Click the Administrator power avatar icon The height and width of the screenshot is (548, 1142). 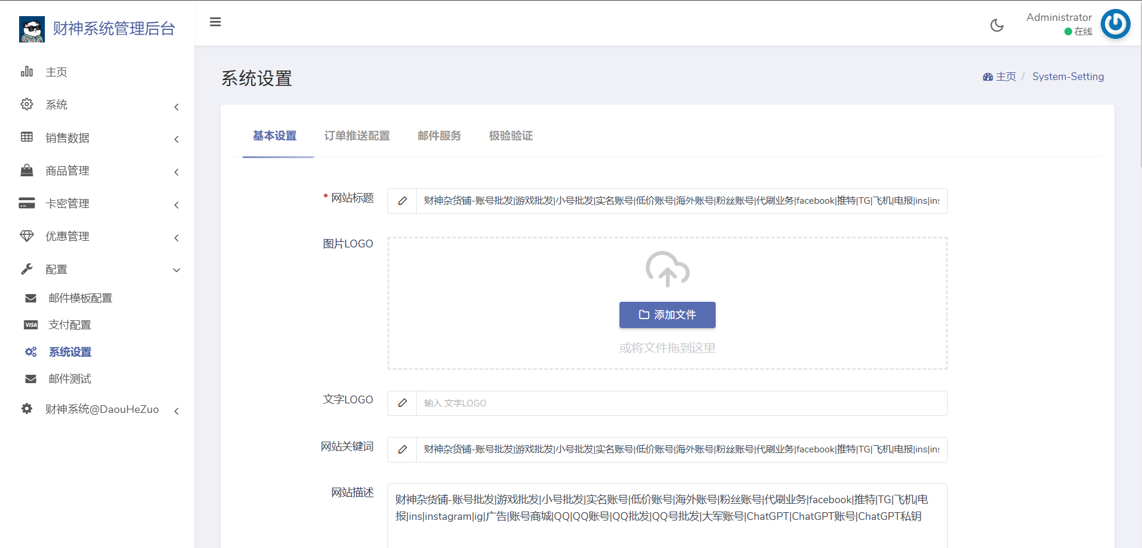(1115, 25)
